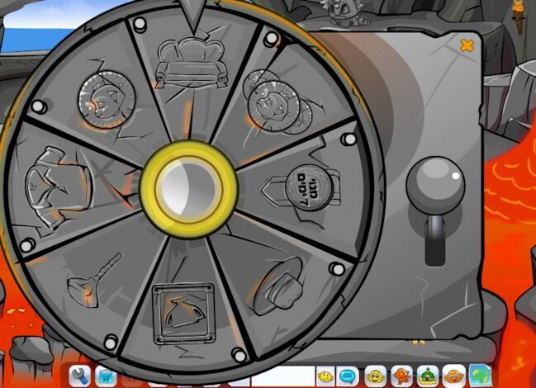The image size is (536, 388).
Task: Open the shopping cart store icon
Action: [106, 377]
